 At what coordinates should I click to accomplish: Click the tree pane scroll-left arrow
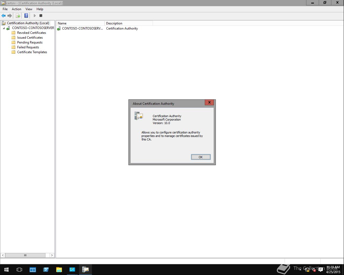pos(3,255)
